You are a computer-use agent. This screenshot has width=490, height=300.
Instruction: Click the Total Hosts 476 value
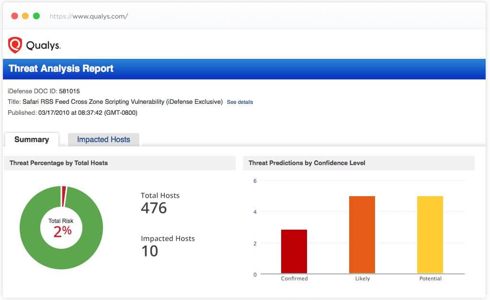point(154,208)
